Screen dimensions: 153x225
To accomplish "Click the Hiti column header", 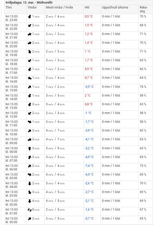I will (x=87, y=7).
